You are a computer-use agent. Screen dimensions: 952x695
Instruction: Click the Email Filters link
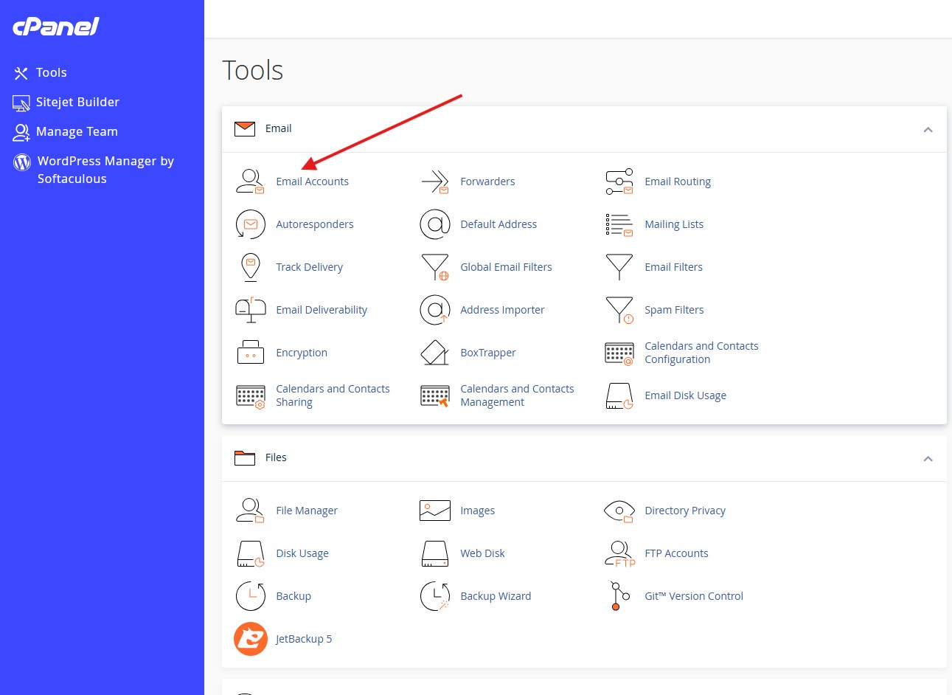click(x=673, y=267)
